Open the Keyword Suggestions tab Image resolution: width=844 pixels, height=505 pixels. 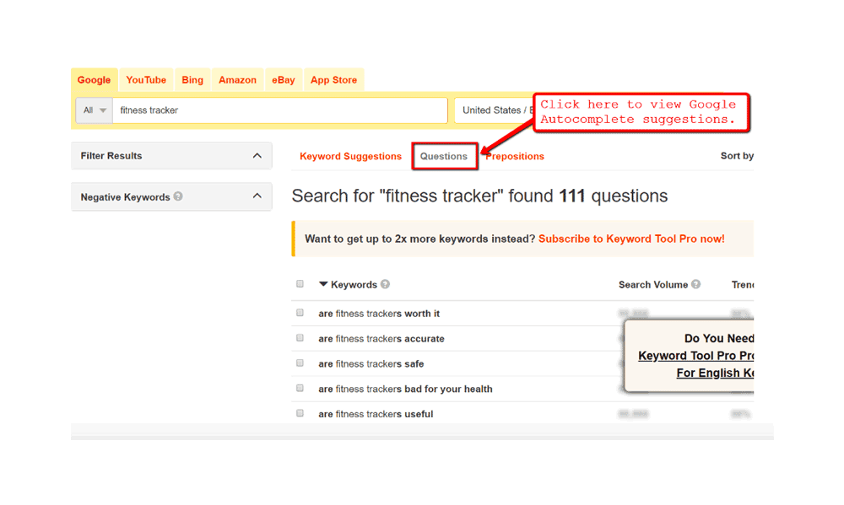point(350,156)
